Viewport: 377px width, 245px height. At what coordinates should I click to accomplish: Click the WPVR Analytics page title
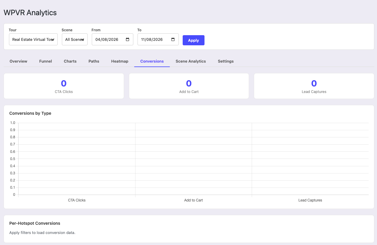click(x=30, y=13)
